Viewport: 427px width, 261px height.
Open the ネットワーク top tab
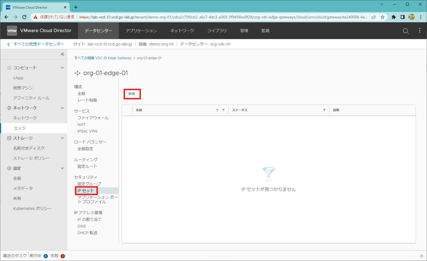coord(182,31)
